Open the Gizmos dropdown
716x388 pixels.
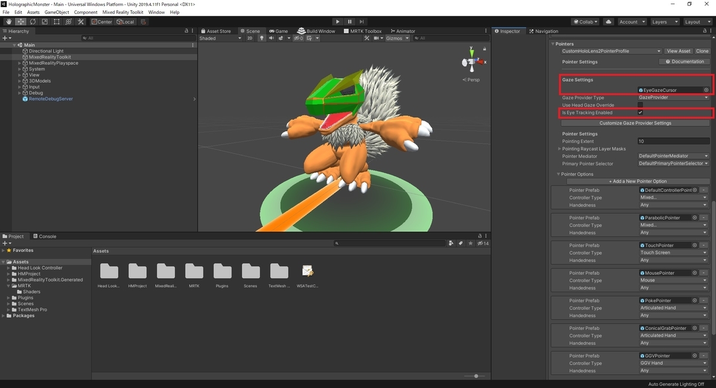pos(397,38)
